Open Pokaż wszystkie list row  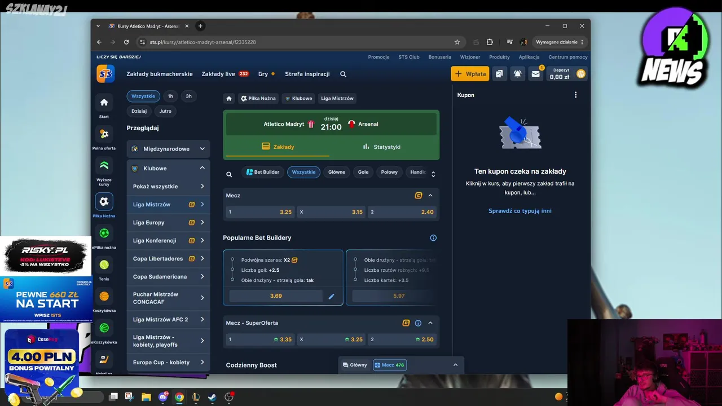(168, 186)
